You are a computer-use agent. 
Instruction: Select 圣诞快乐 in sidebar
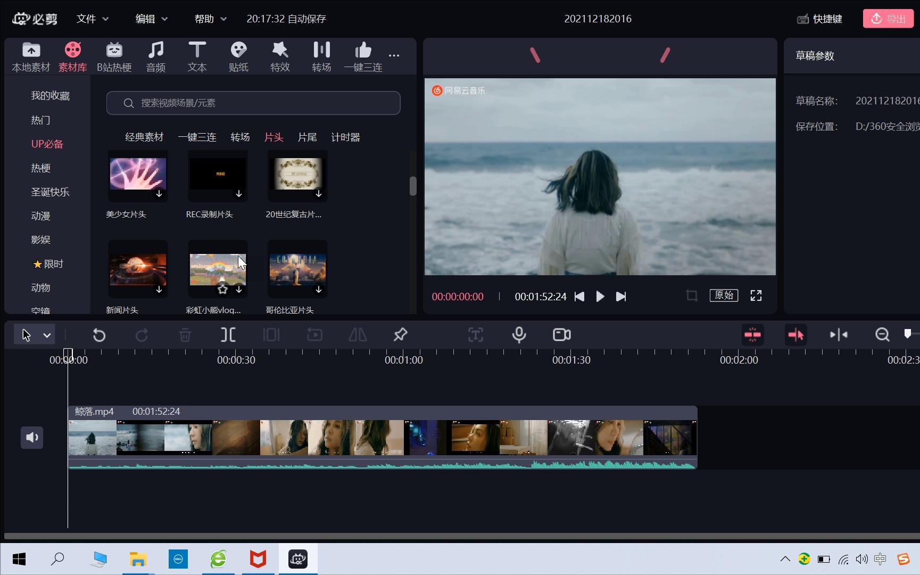point(50,192)
